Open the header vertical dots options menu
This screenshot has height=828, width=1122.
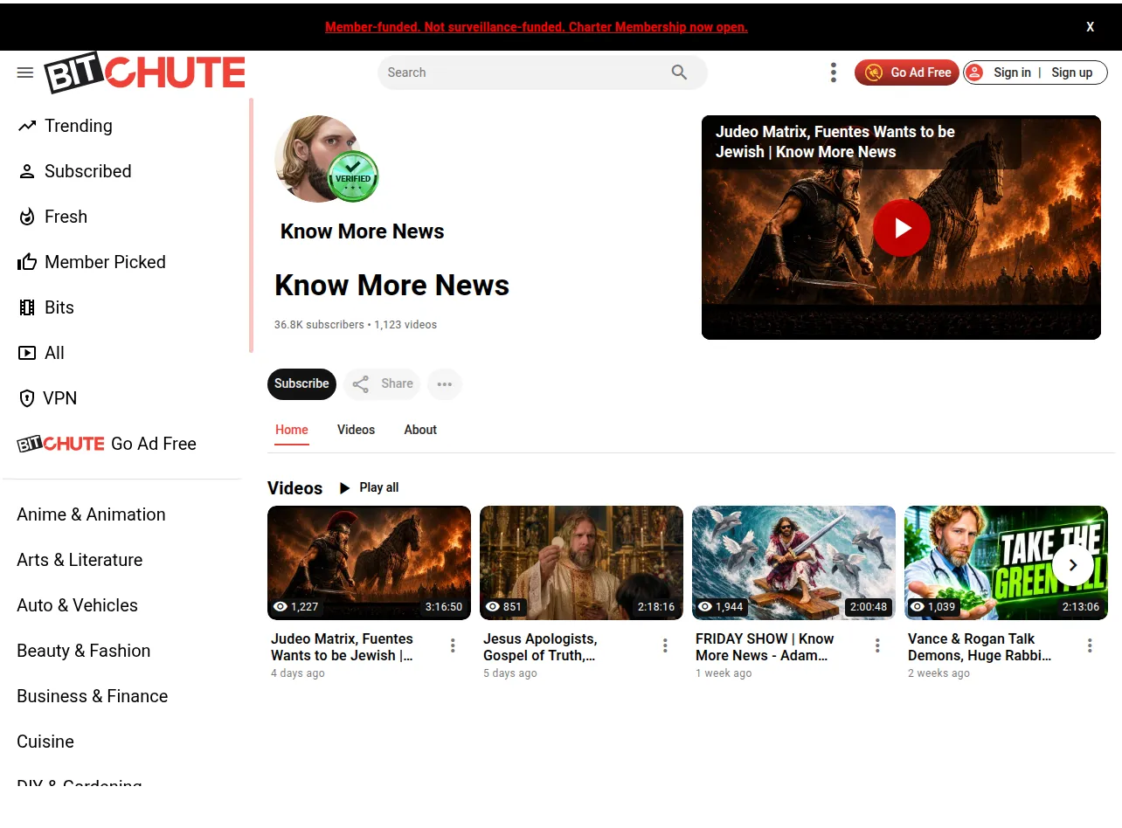834,72
